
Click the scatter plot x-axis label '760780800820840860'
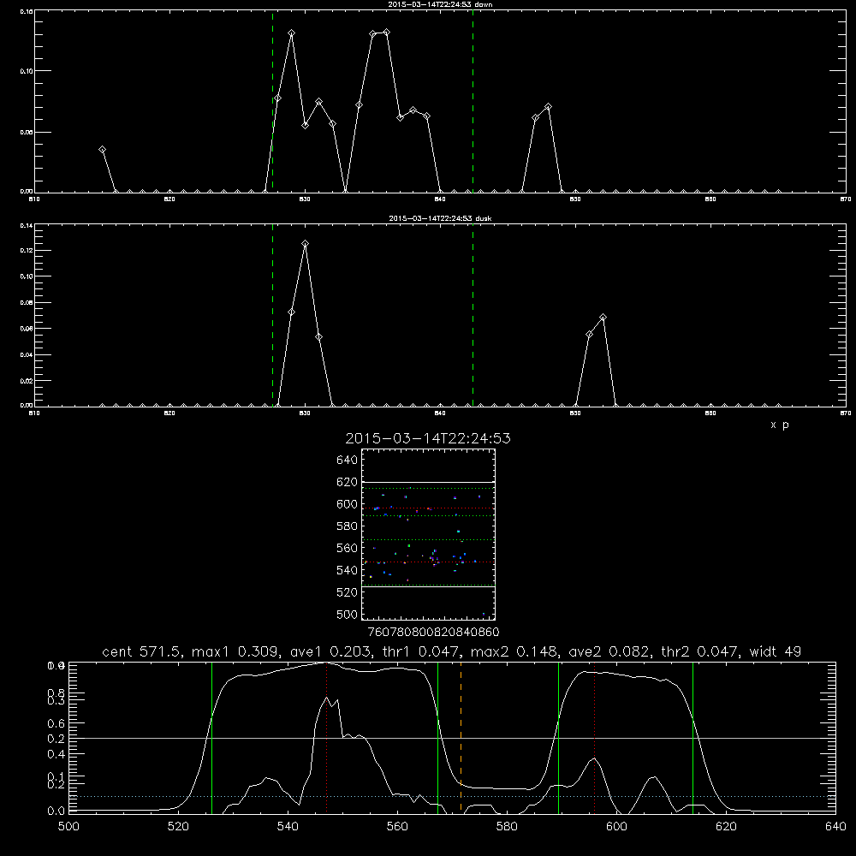[x=433, y=632]
